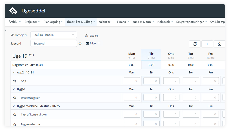This screenshot has width=229, height=130.
Task: Click the Dagstotaler (Sum 0,00) label
Action: (27, 65)
